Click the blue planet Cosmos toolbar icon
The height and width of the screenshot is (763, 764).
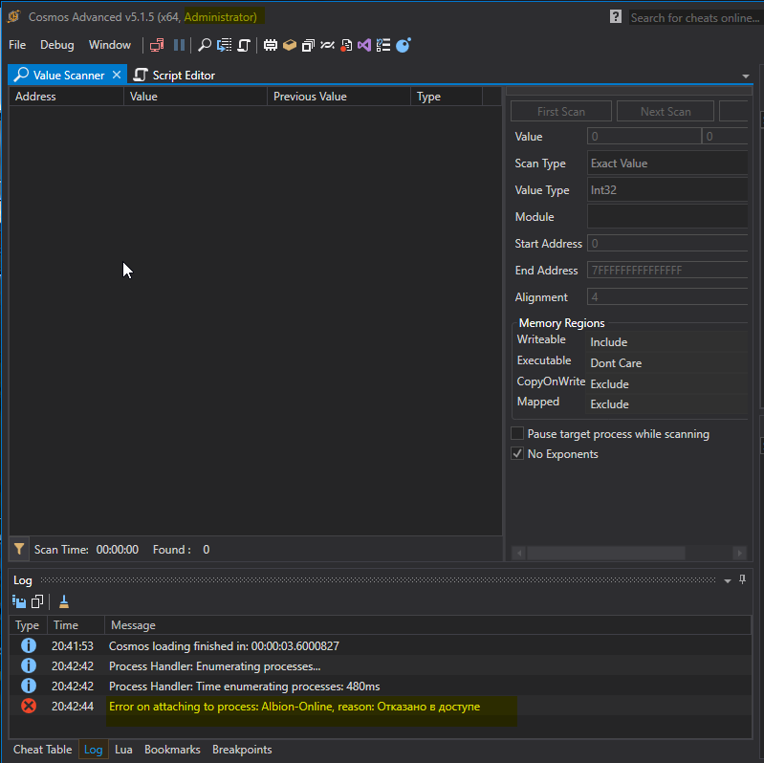pos(404,45)
